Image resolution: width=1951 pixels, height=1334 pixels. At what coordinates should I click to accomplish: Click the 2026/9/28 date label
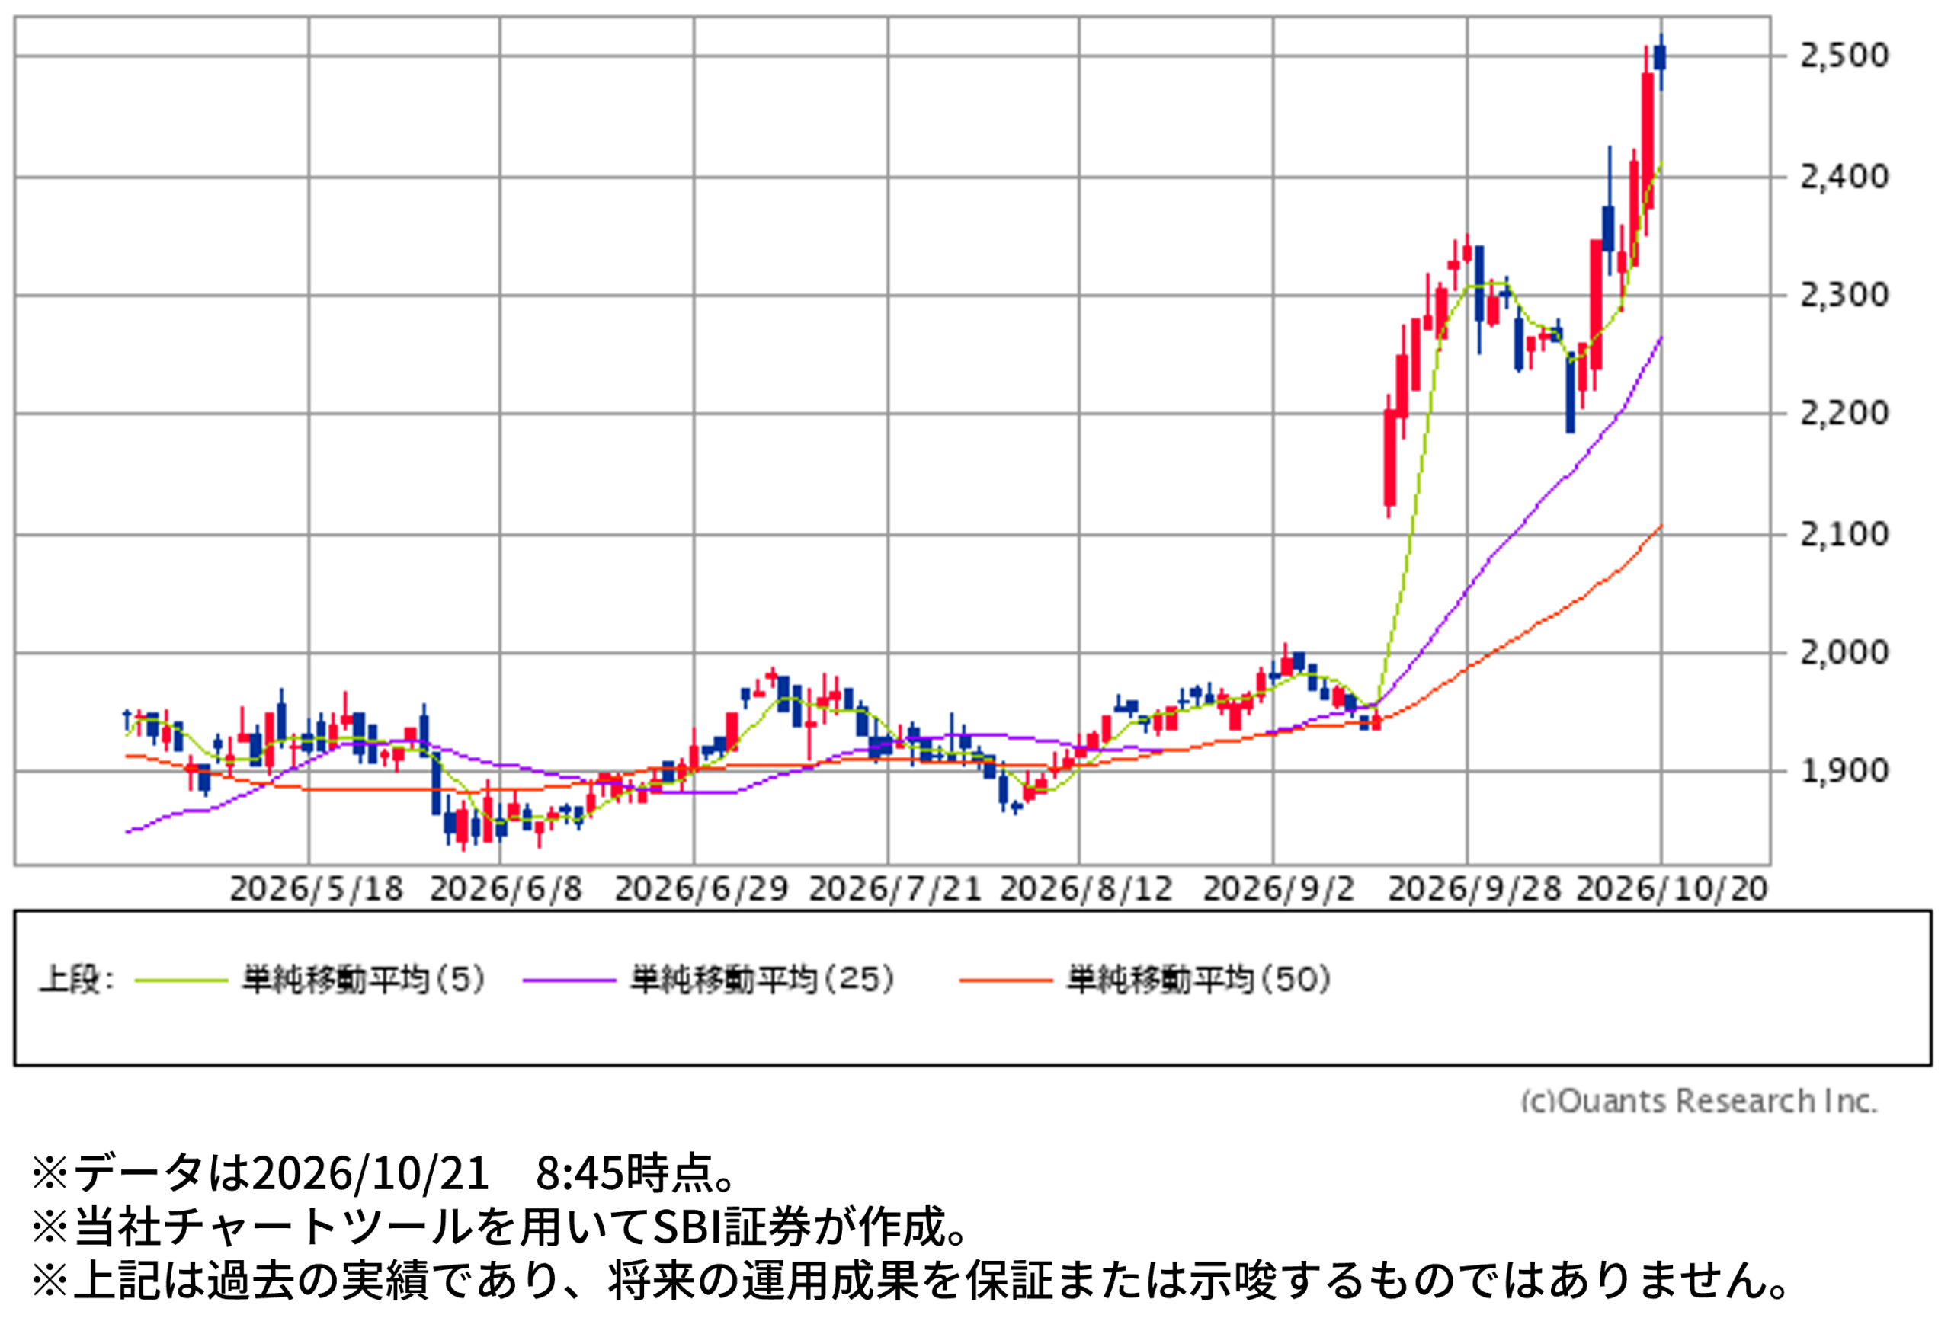point(1475,889)
